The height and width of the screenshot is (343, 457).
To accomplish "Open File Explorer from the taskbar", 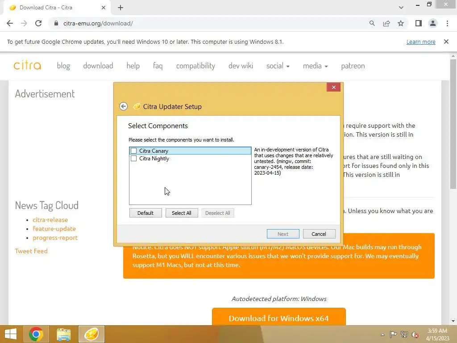I will pyautogui.click(x=63, y=334).
